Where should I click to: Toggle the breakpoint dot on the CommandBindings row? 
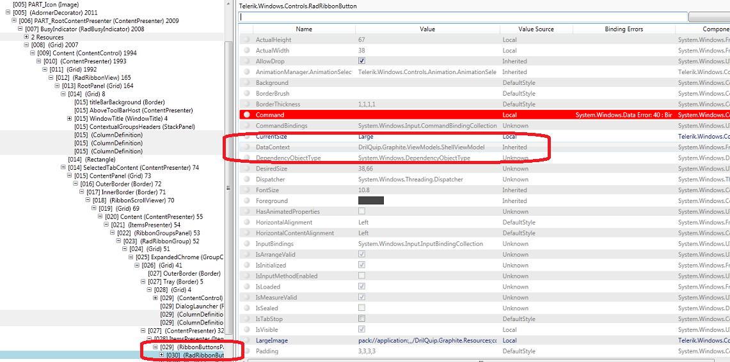pos(247,126)
